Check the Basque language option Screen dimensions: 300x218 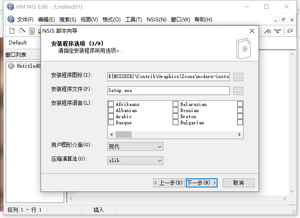(x=111, y=123)
